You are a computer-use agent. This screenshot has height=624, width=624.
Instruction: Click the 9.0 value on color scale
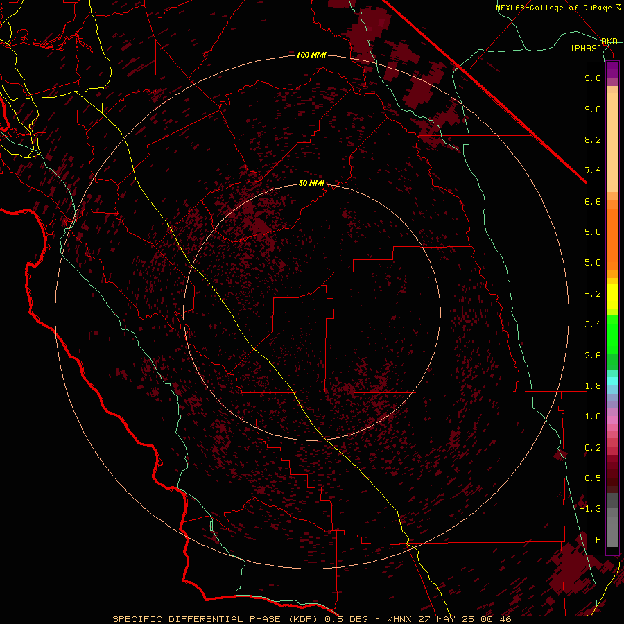point(593,109)
